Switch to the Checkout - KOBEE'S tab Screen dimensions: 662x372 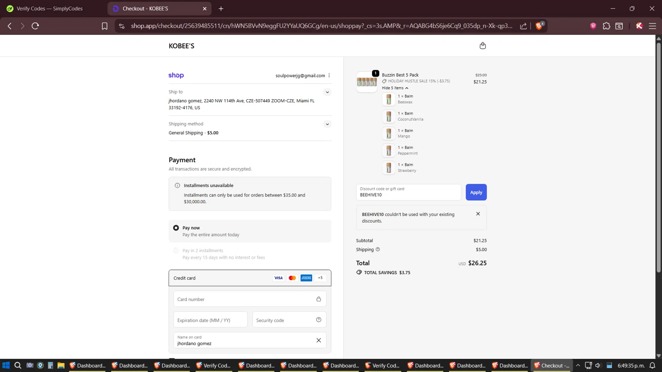tap(160, 8)
